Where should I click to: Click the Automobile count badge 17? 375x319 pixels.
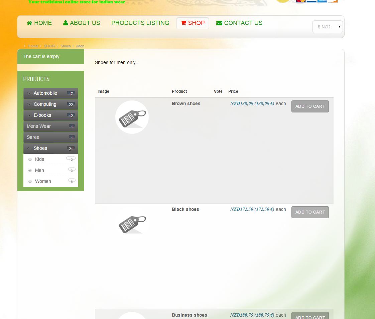tap(71, 93)
